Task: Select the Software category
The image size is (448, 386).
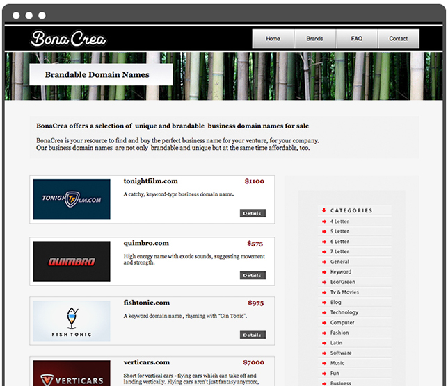Action: [341, 353]
